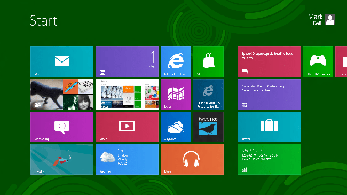Open the People tile with cat photo

(62, 94)
